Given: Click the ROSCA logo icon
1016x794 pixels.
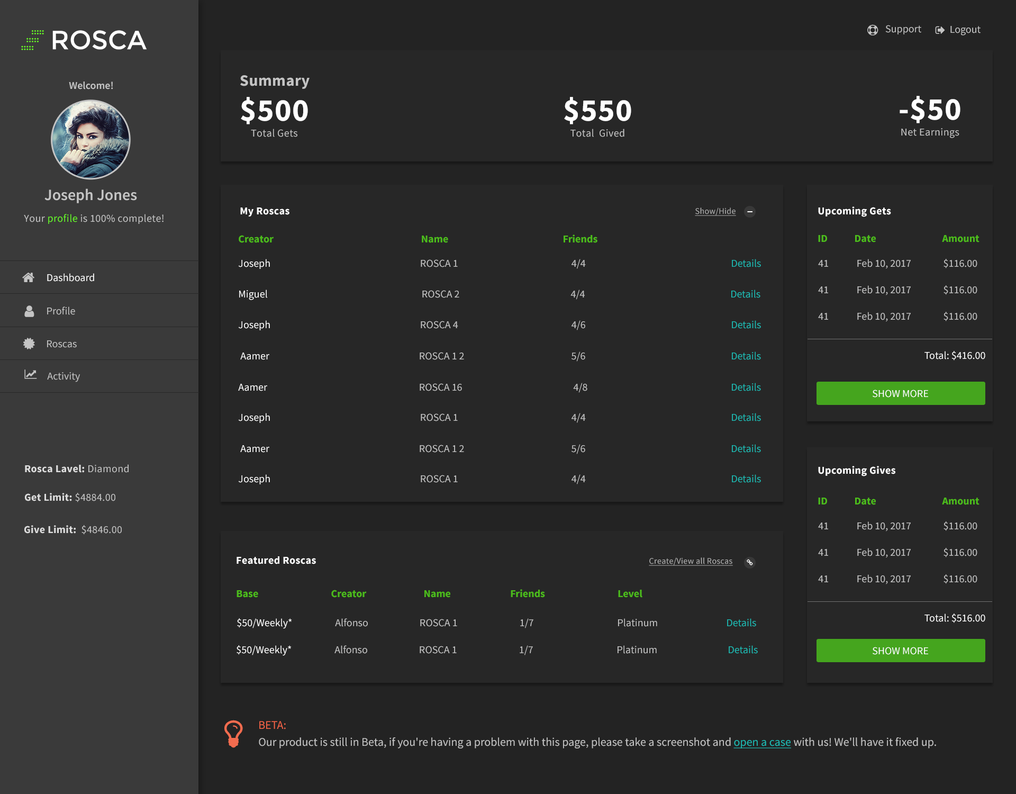Looking at the screenshot, I should (x=33, y=40).
